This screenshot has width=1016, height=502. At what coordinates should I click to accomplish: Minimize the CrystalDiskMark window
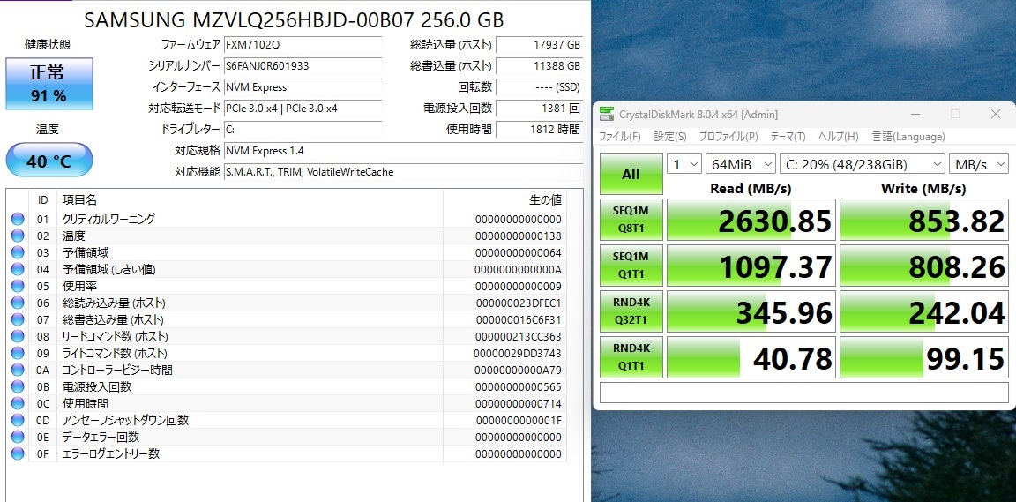915,114
